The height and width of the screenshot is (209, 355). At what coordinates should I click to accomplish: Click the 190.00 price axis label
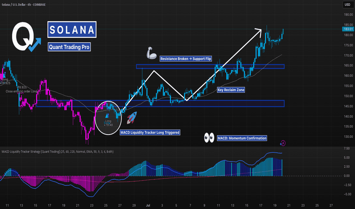pyautogui.click(x=349, y=15)
